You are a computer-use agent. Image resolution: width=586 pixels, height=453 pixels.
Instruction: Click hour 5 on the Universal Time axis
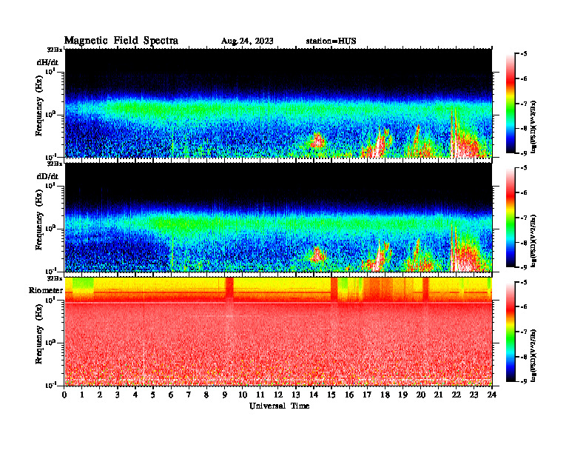pos(153,395)
